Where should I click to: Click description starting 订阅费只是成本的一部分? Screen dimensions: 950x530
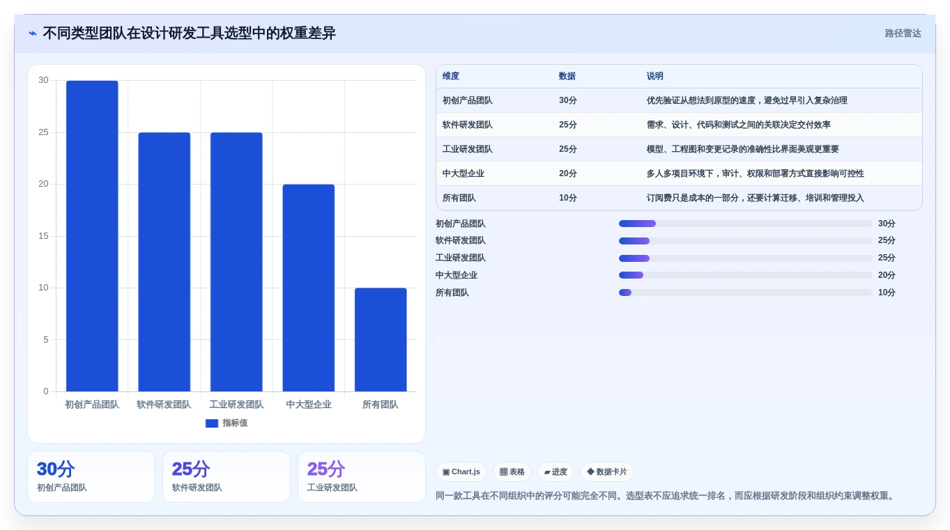coord(756,198)
